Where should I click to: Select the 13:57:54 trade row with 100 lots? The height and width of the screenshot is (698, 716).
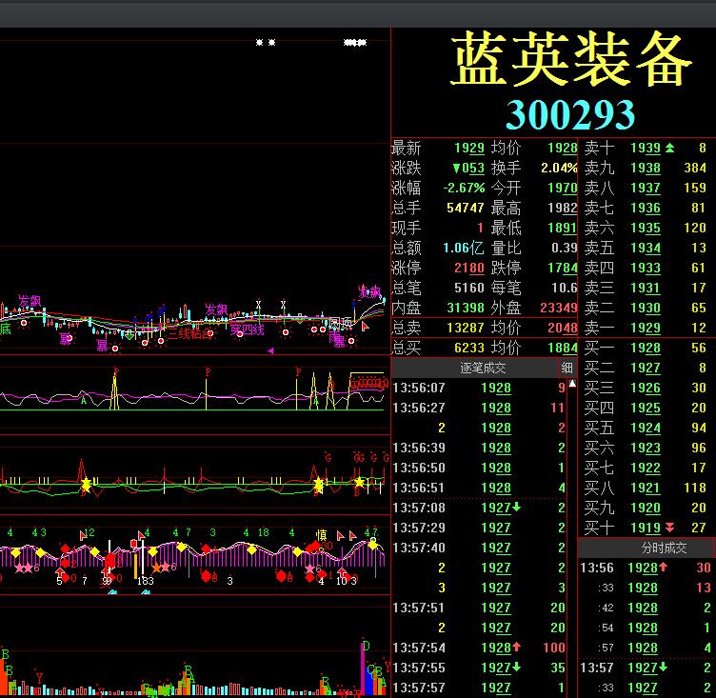479,648
